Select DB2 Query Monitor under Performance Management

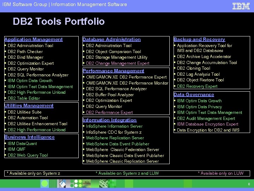pos(104,106)
